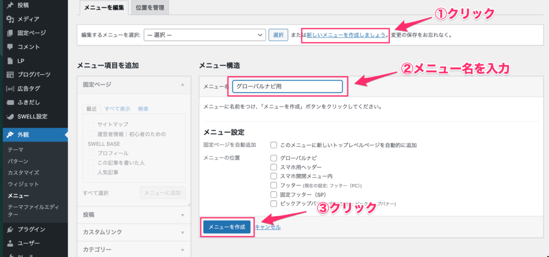Click the メニューを作成 button

pyautogui.click(x=227, y=227)
